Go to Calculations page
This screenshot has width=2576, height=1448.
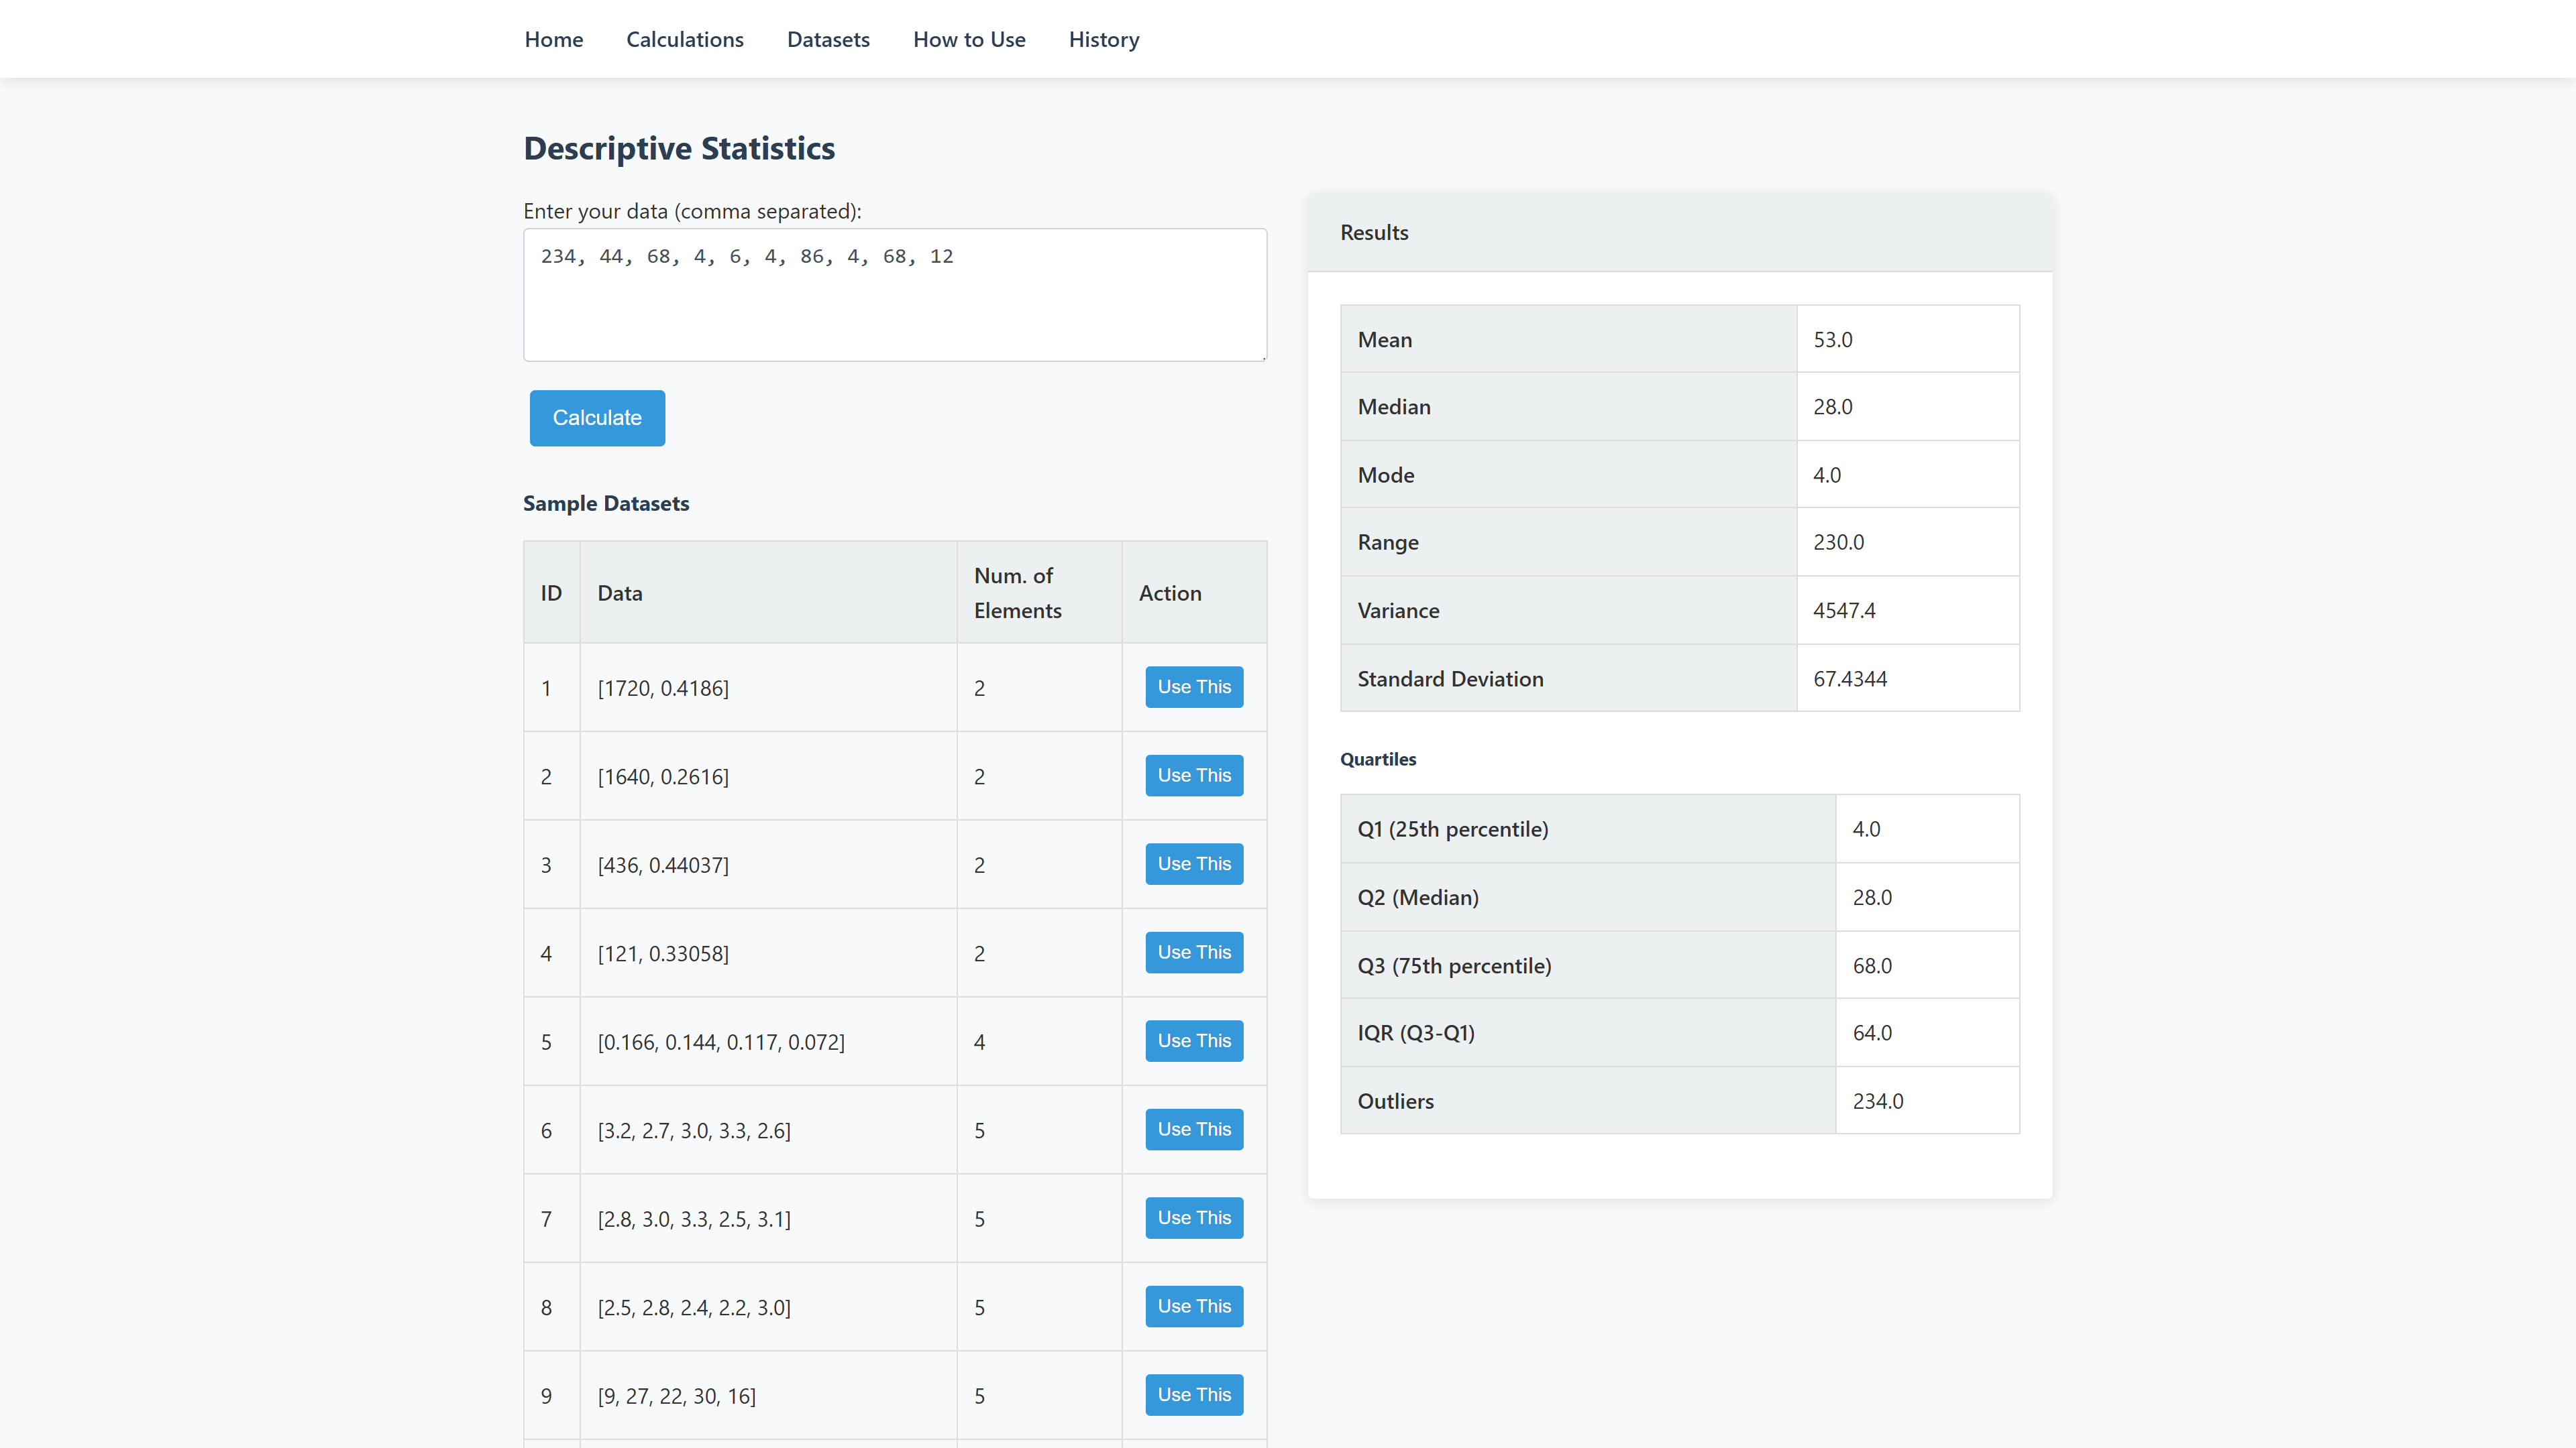point(684,39)
